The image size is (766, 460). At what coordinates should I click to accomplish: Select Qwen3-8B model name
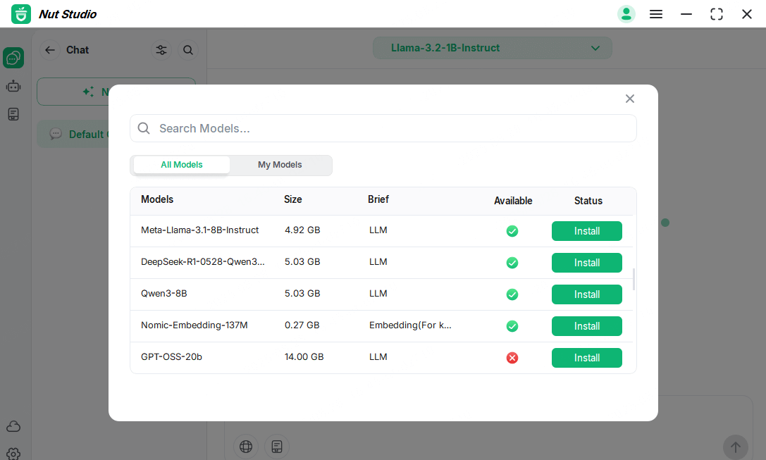pyautogui.click(x=164, y=294)
